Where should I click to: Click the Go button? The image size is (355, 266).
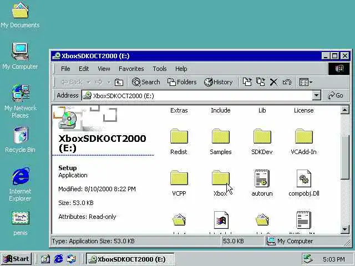335,95
